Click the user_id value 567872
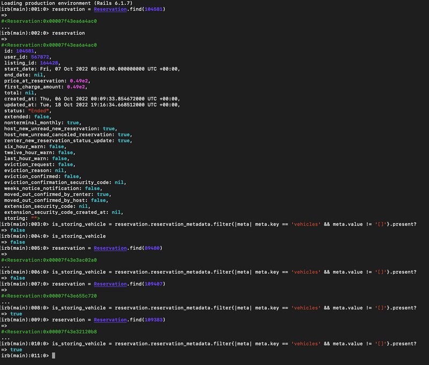The image size is (429, 365). pos(40,57)
